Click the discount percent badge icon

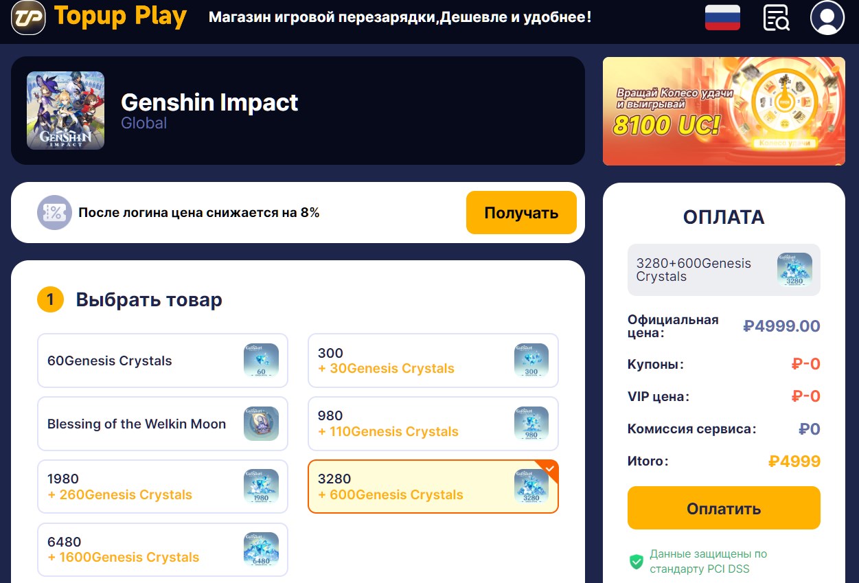(54, 212)
